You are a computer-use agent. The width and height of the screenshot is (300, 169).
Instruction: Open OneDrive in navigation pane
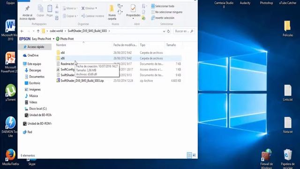[31, 55]
